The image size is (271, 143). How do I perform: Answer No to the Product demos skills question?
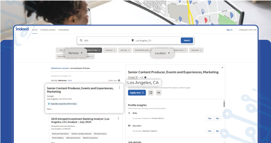[218, 118]
